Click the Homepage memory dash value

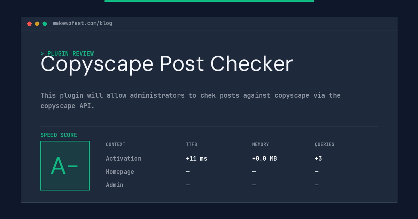tap(254, 172)
